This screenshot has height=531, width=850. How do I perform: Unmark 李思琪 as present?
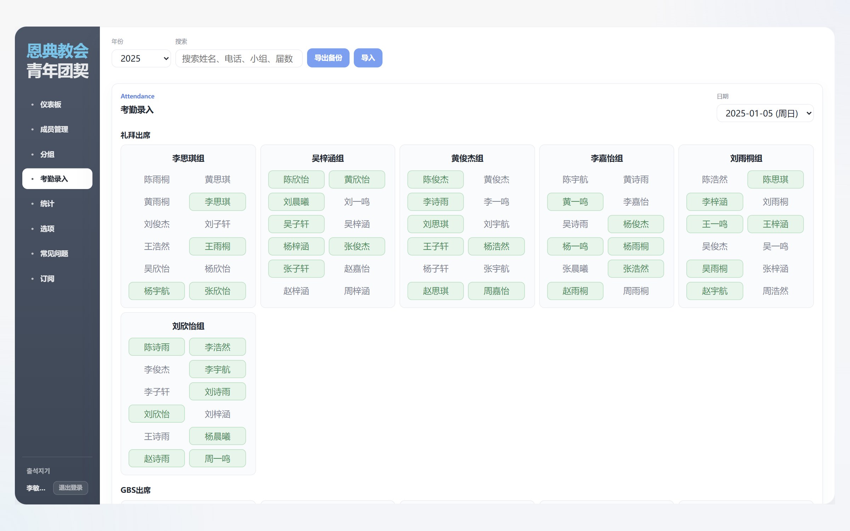click(217, 202)
